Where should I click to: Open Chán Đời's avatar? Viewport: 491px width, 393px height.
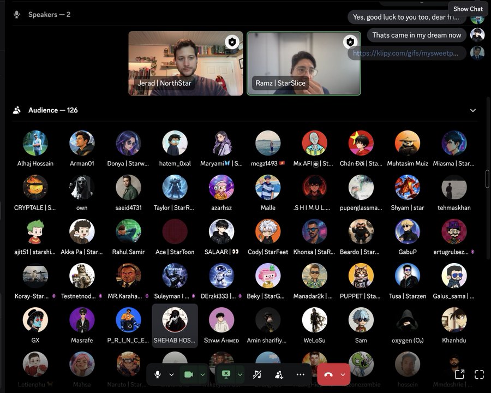(x=361, y=143)
